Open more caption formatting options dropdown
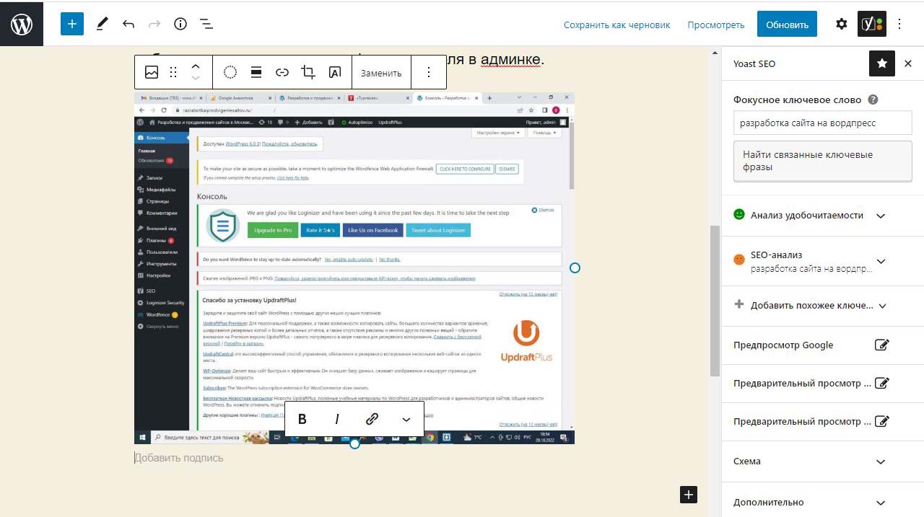 coord(406,419)
